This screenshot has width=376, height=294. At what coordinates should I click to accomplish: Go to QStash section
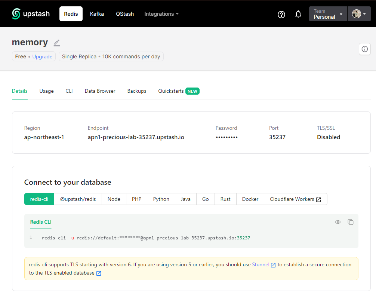coord(125,14)
